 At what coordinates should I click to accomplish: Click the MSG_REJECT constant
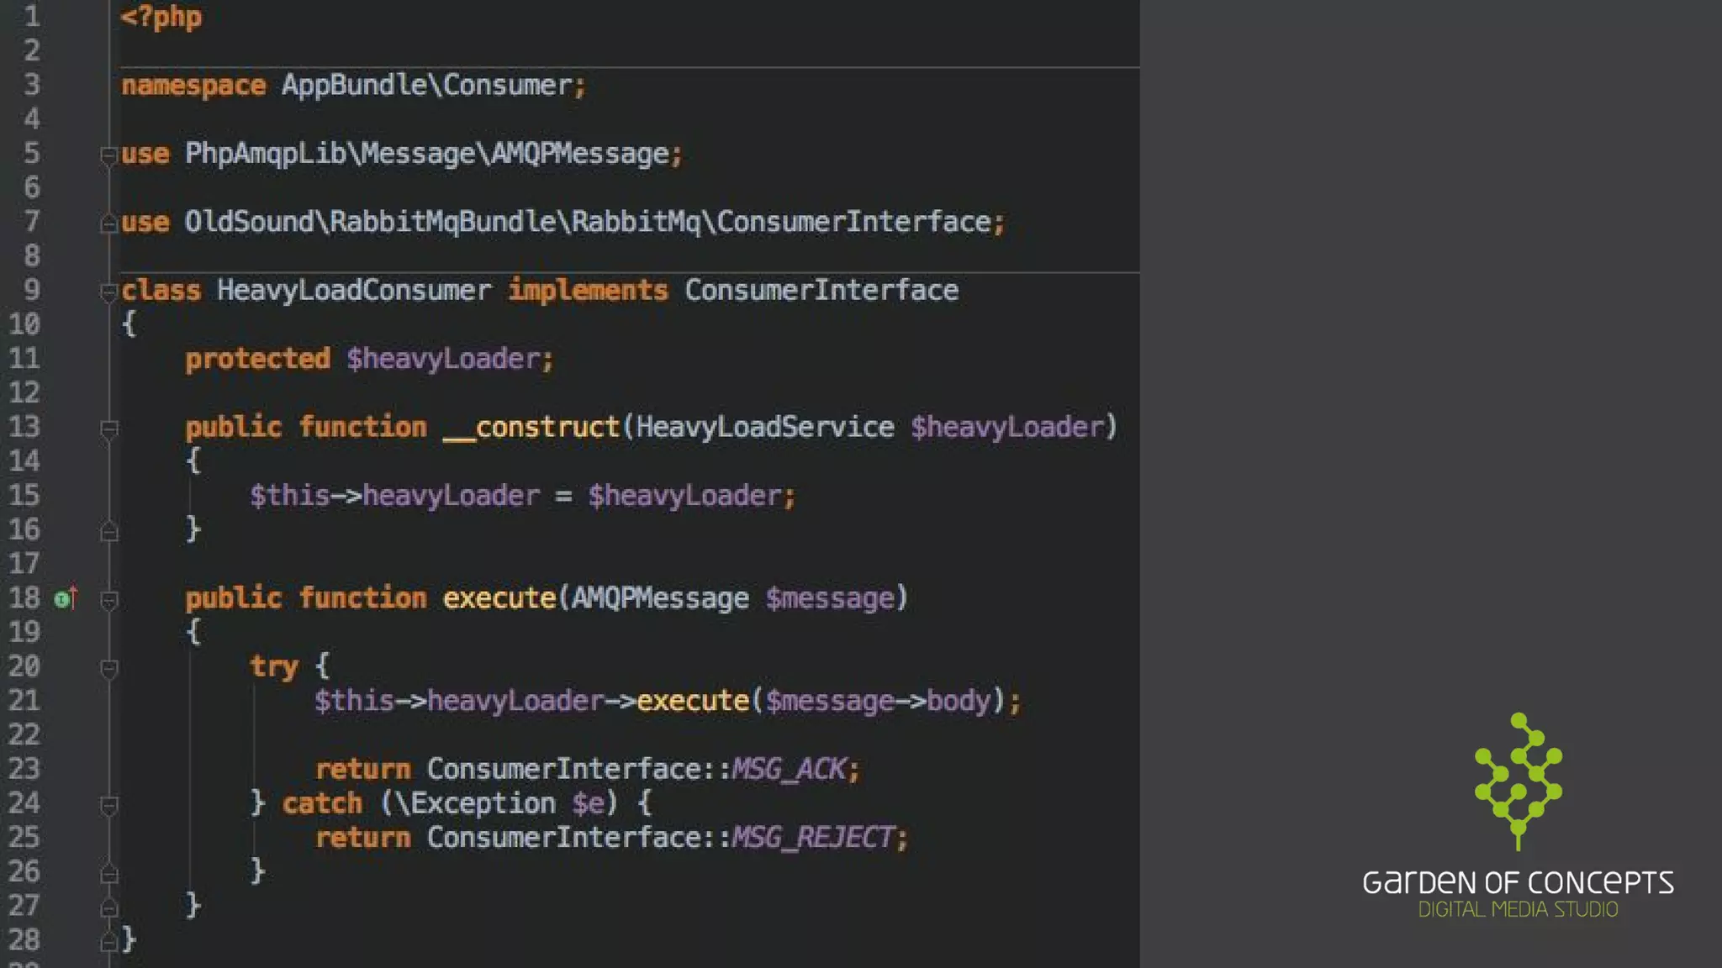(x=813, y=838)
